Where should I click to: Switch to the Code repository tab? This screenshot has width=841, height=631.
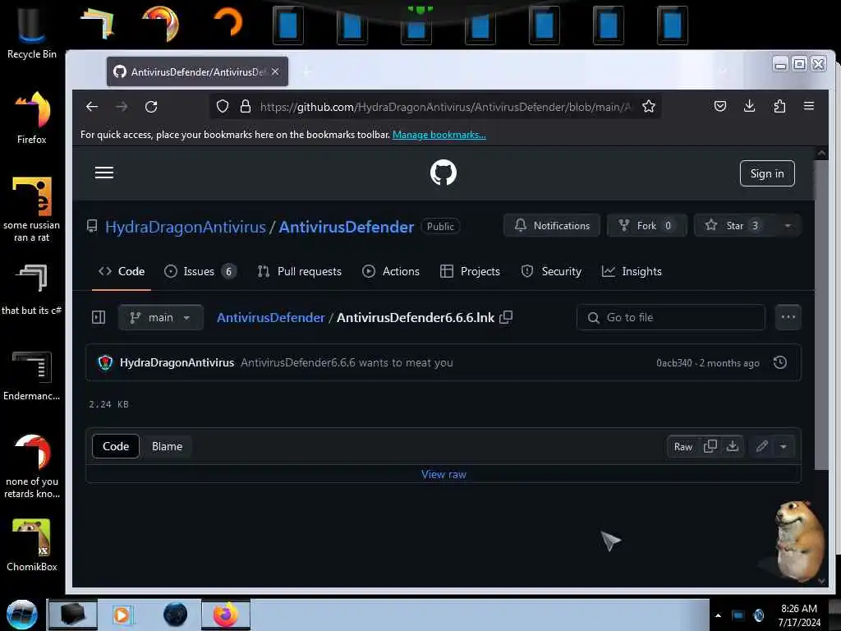pos(122,271)
